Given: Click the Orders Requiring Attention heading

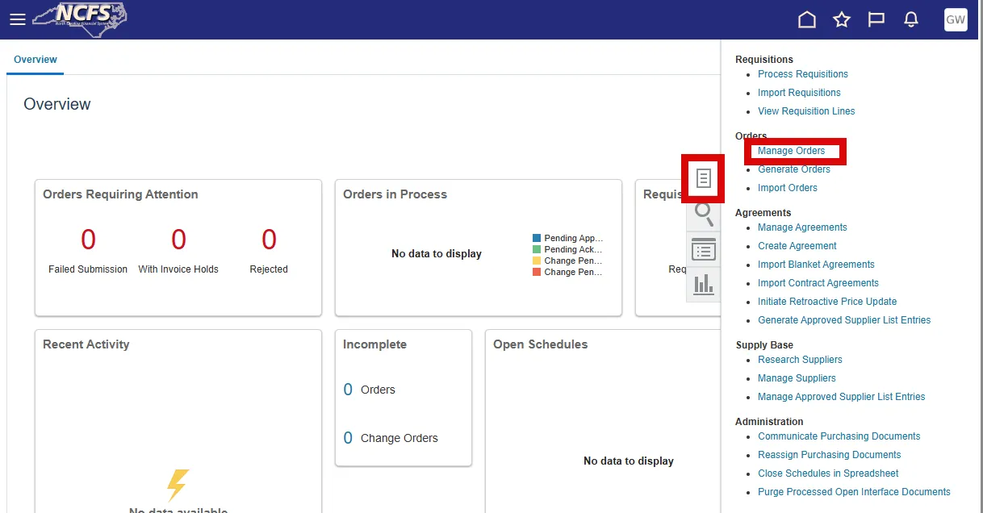Looking at the screenshot, I should click(120, 194).
